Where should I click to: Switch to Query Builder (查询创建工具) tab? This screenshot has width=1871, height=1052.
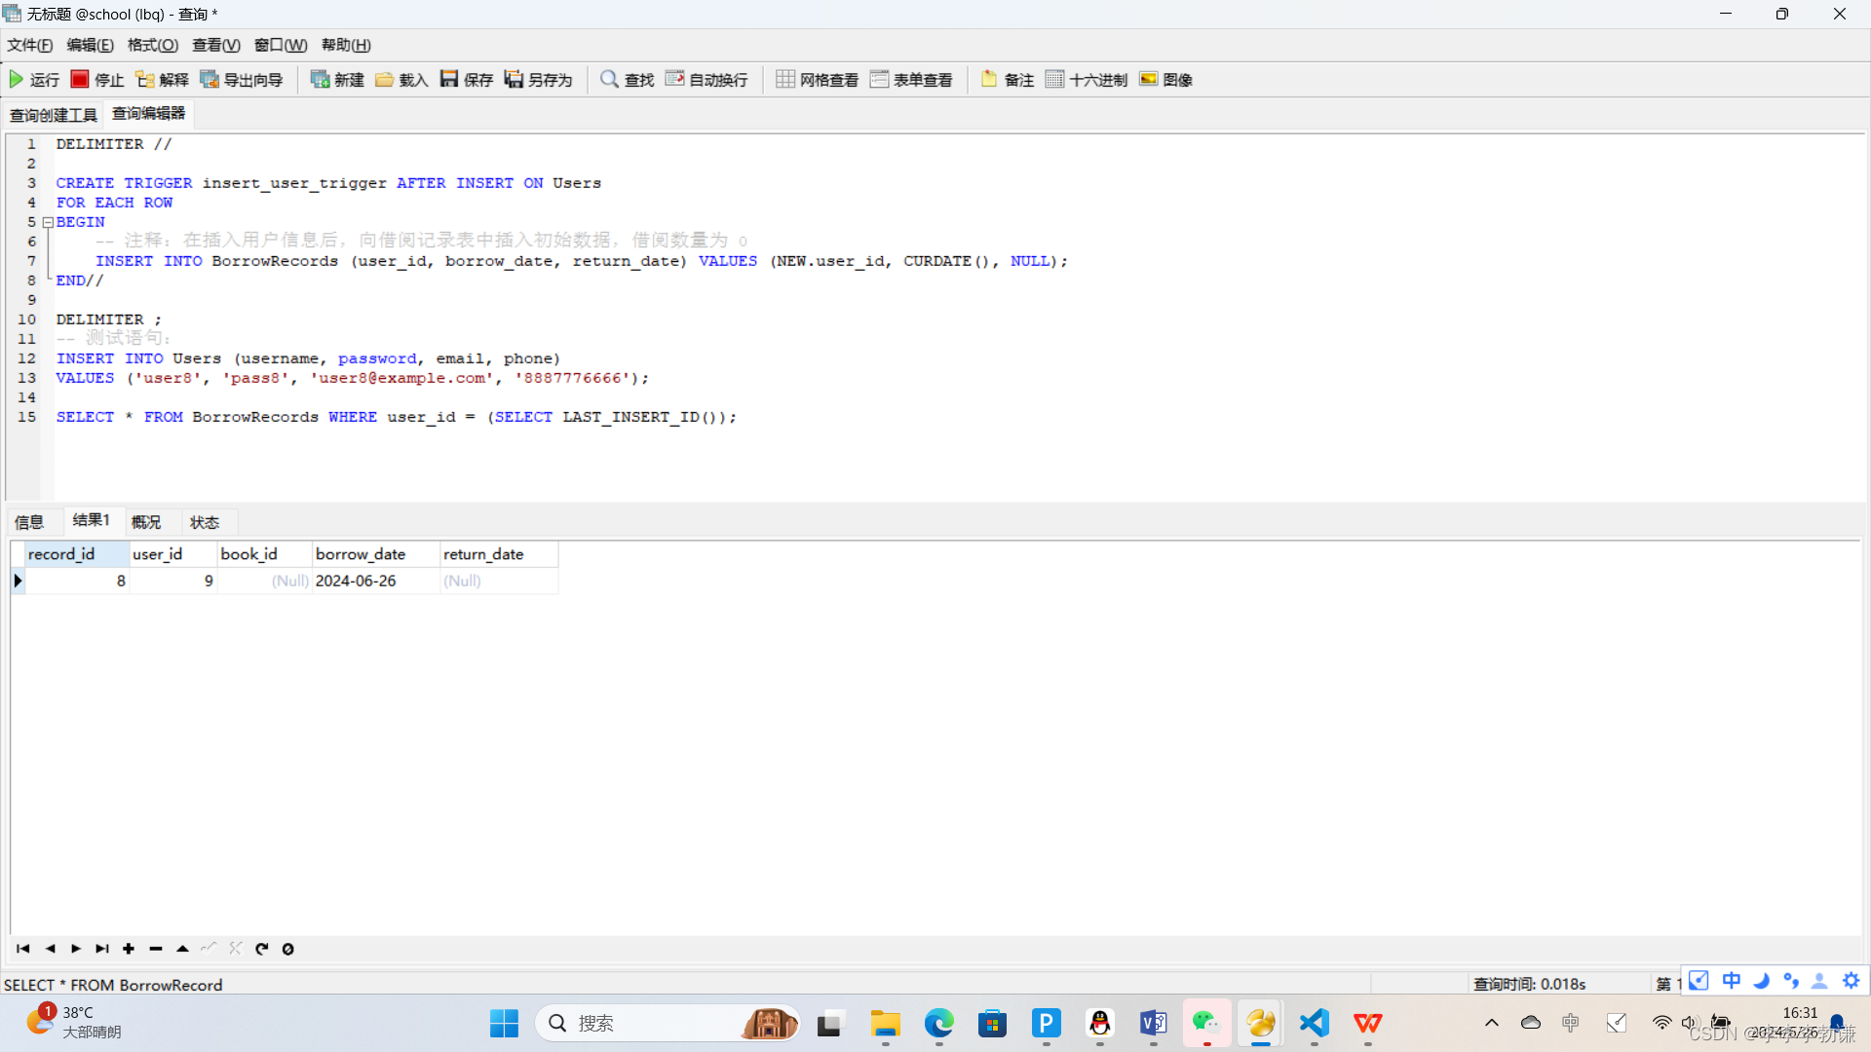point(54,115)
